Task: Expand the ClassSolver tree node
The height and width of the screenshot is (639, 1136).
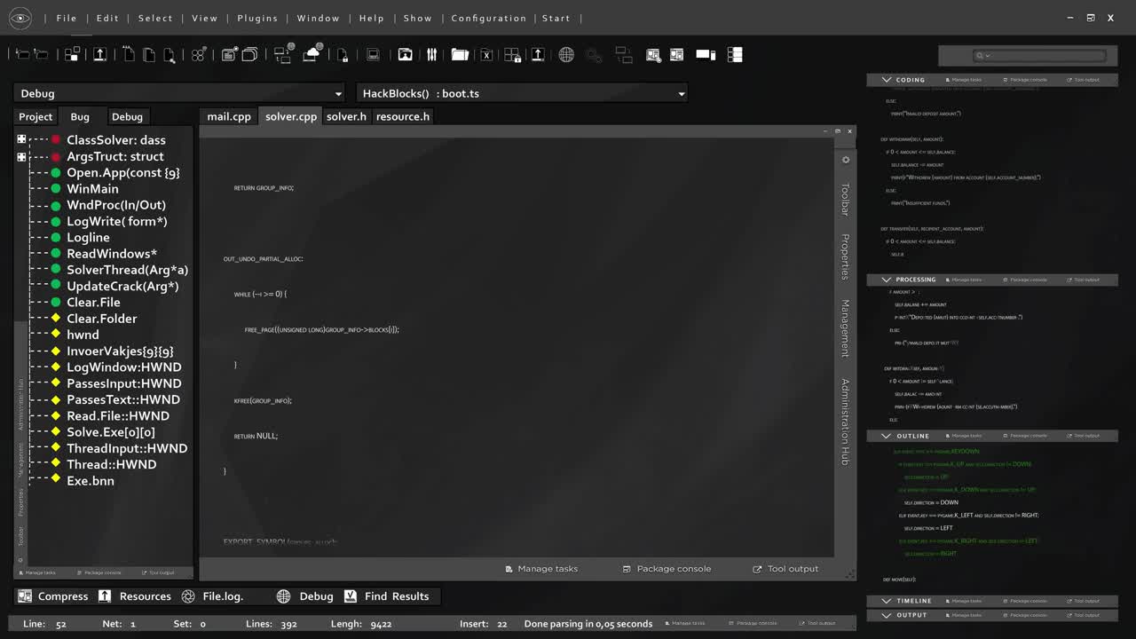Action: (x=20, y=139)
